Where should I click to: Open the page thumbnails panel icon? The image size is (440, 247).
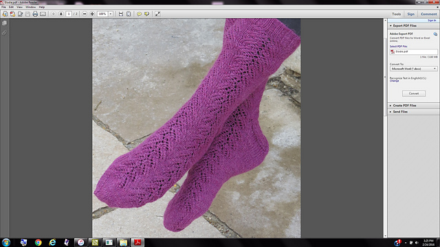pos(5,23)
